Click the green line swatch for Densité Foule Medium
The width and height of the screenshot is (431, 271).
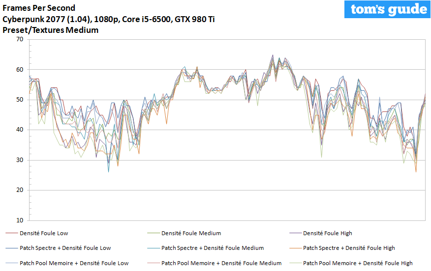click(x=154, y=233)
